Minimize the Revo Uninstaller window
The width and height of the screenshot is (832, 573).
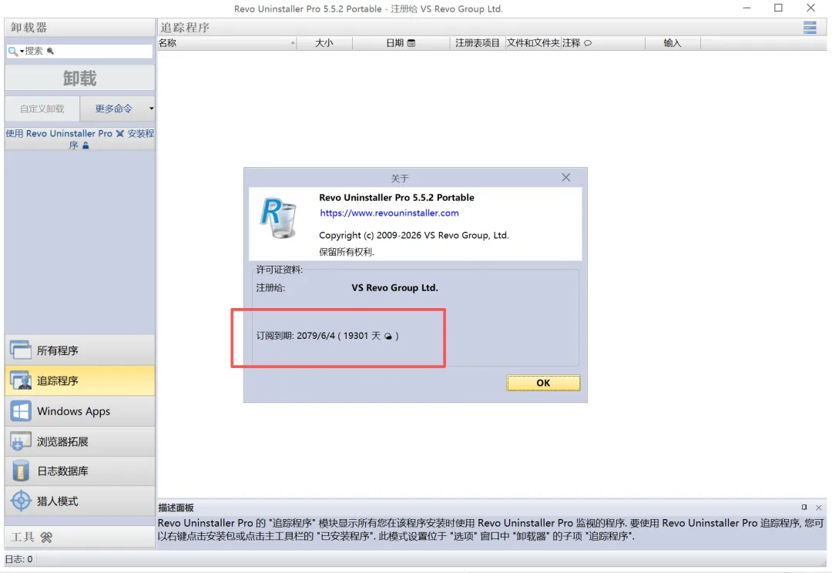click(x=746, y=8)
